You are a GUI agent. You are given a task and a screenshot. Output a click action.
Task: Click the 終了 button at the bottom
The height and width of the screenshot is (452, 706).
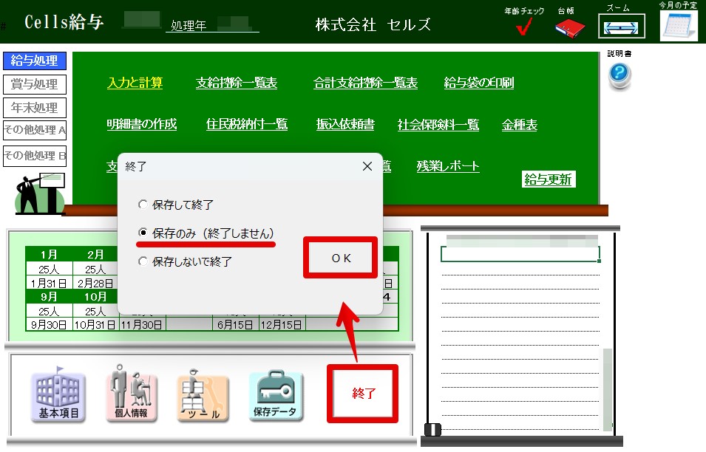(x=363, y=394)
